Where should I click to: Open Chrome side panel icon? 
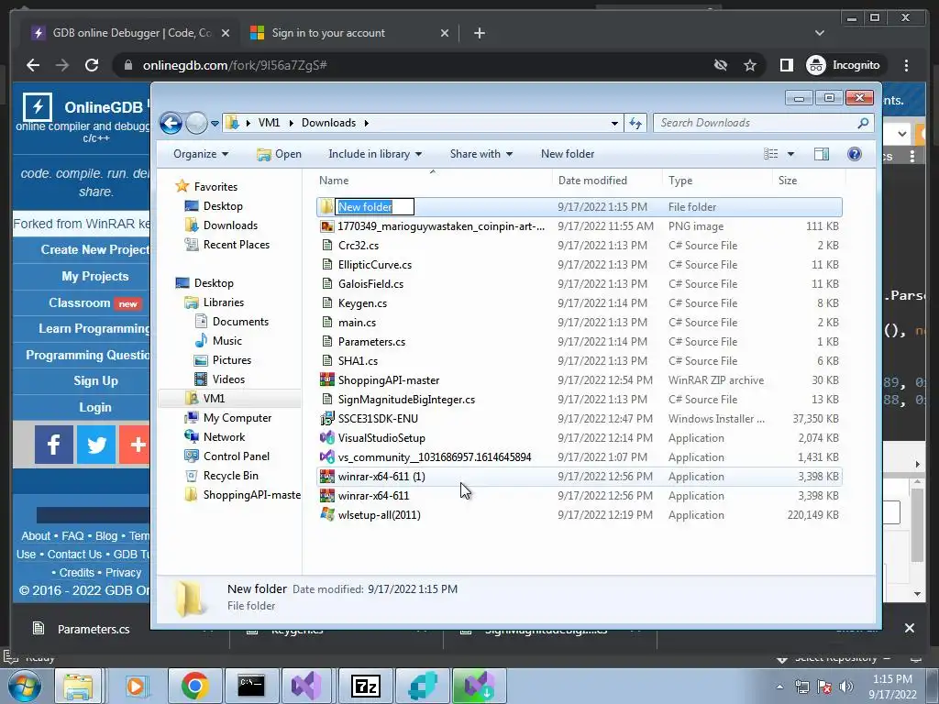tap(786, 65)
